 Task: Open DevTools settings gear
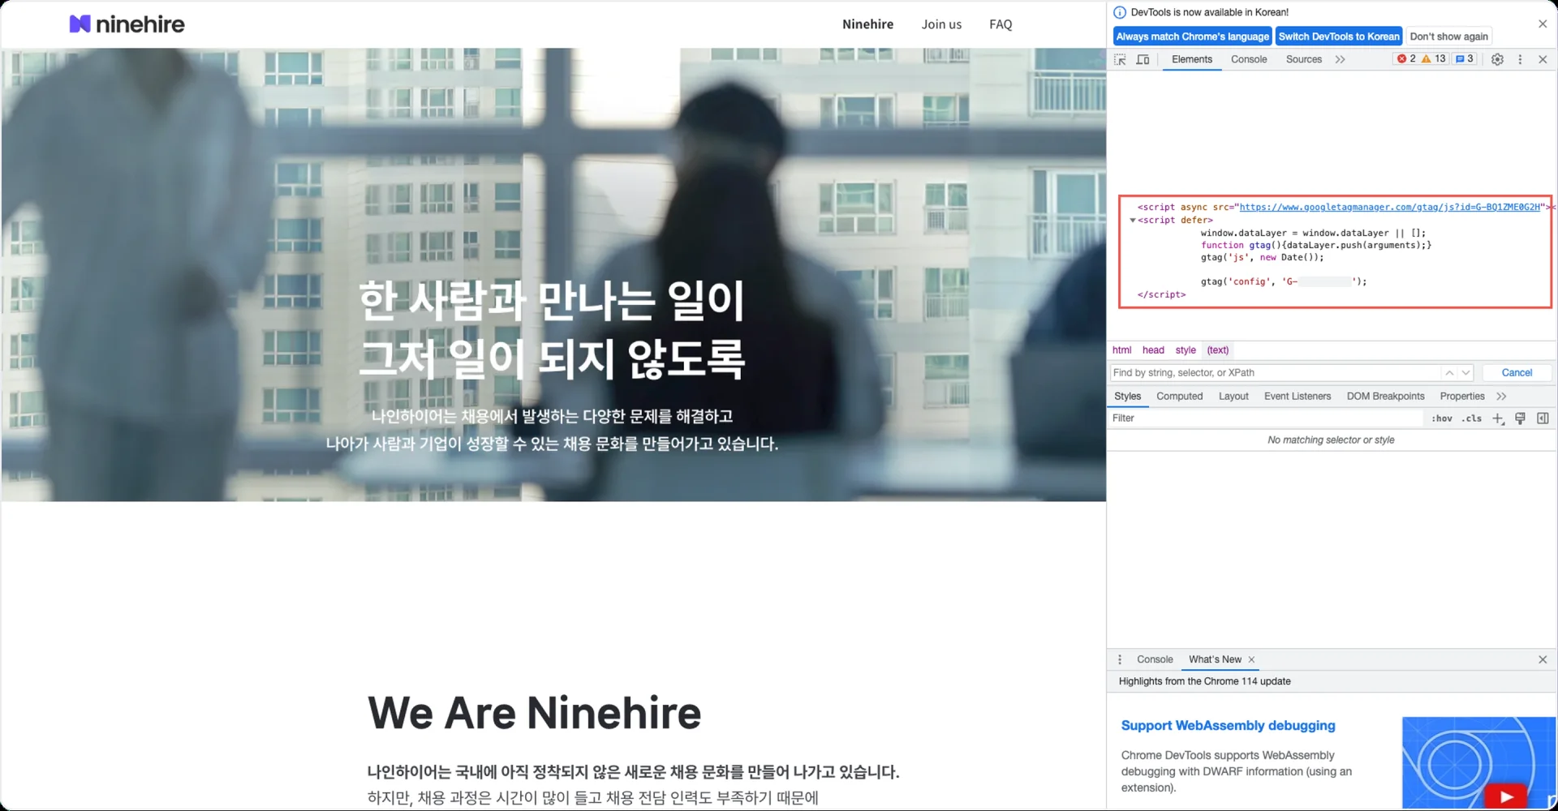[x=1497, y=59]
